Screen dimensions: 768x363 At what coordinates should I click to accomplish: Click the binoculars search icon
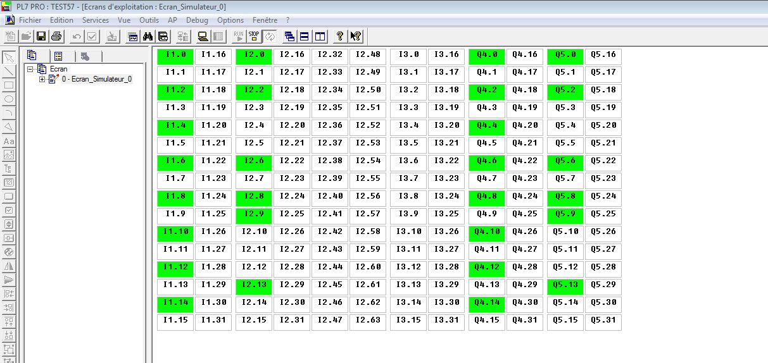pyautogui.click(x=148, y=36)
